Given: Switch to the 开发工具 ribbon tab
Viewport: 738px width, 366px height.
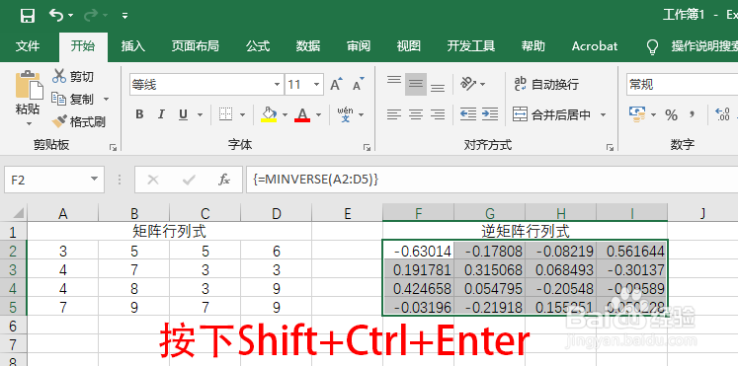Looking at the screenshot, I should point(470,45).
